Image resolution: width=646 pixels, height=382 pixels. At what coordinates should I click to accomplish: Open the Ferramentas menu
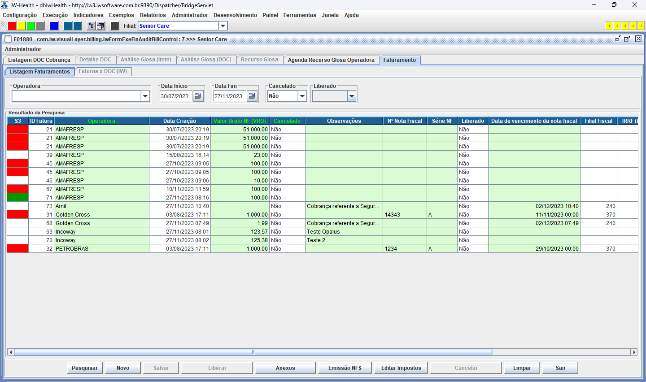click(300, 15)
